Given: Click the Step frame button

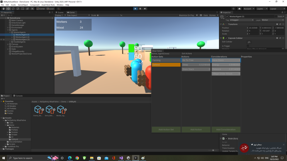Looking at the screenshot, I should click(x=145, y=9).
